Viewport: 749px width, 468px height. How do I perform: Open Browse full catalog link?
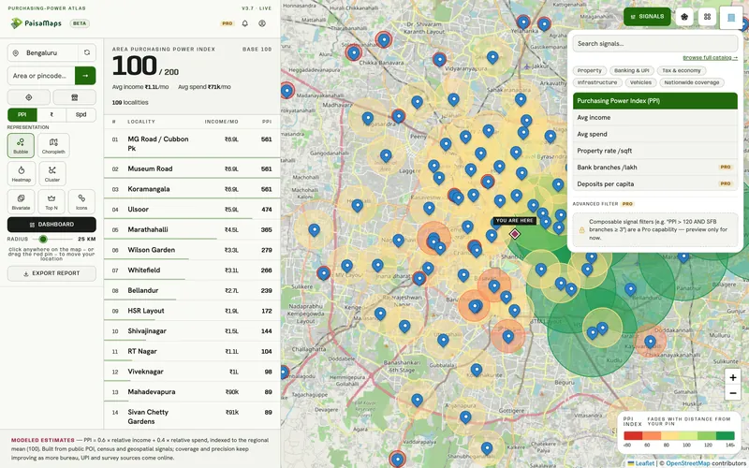tap(710, 58)
